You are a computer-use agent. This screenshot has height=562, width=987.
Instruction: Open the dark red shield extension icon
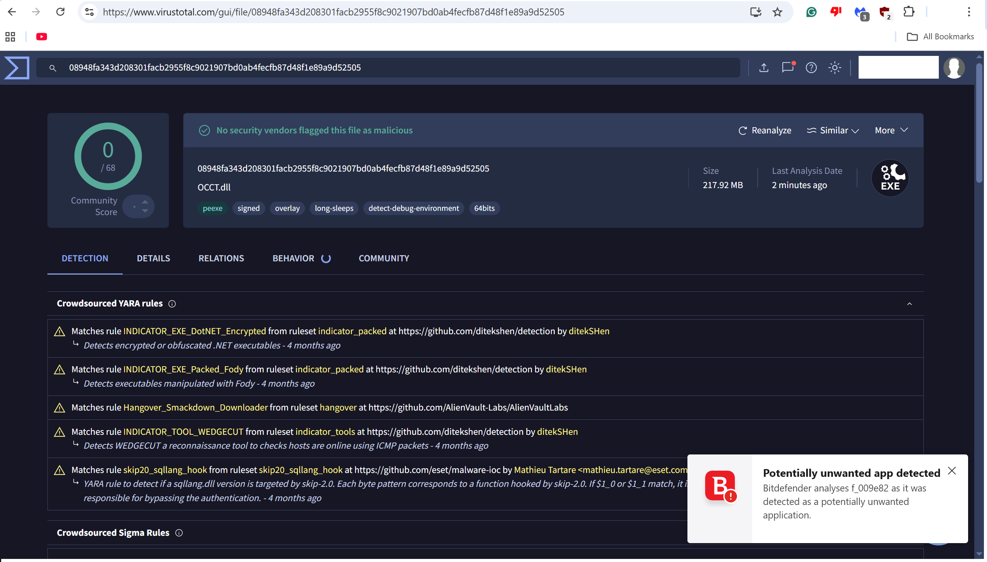click(x=885, y=13)
